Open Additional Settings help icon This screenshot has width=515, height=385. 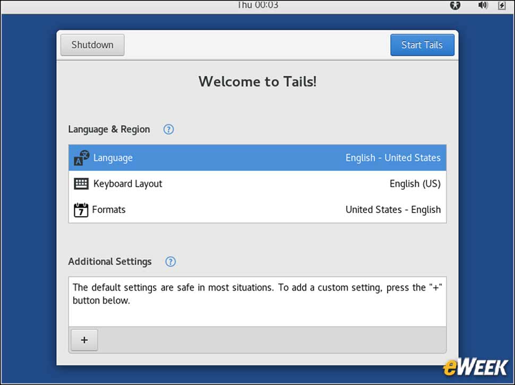coord(170,261)
